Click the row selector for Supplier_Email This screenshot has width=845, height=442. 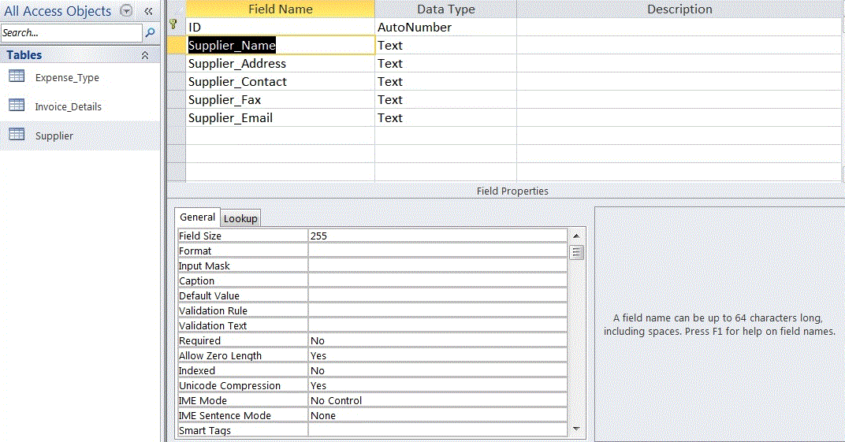[177, 118]
